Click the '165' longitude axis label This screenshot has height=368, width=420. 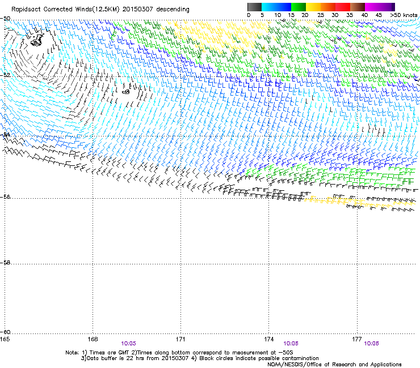(5, 339)
